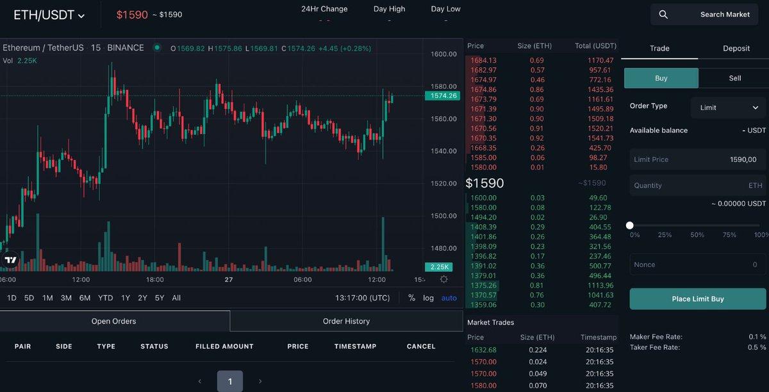
Task: Select the 1674.97 ask row
Action: pos(542,79)
